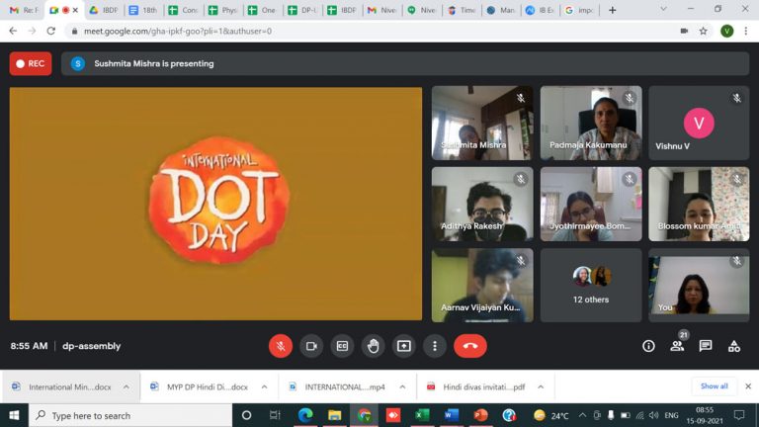Screen dimensions: 759x427
Task: Click the meet.google.com address bar
Action: (x=368, y=31)
